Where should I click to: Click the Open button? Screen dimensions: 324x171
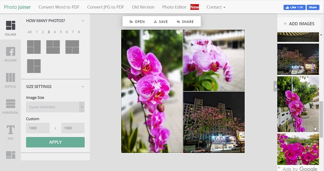point(137,22)
